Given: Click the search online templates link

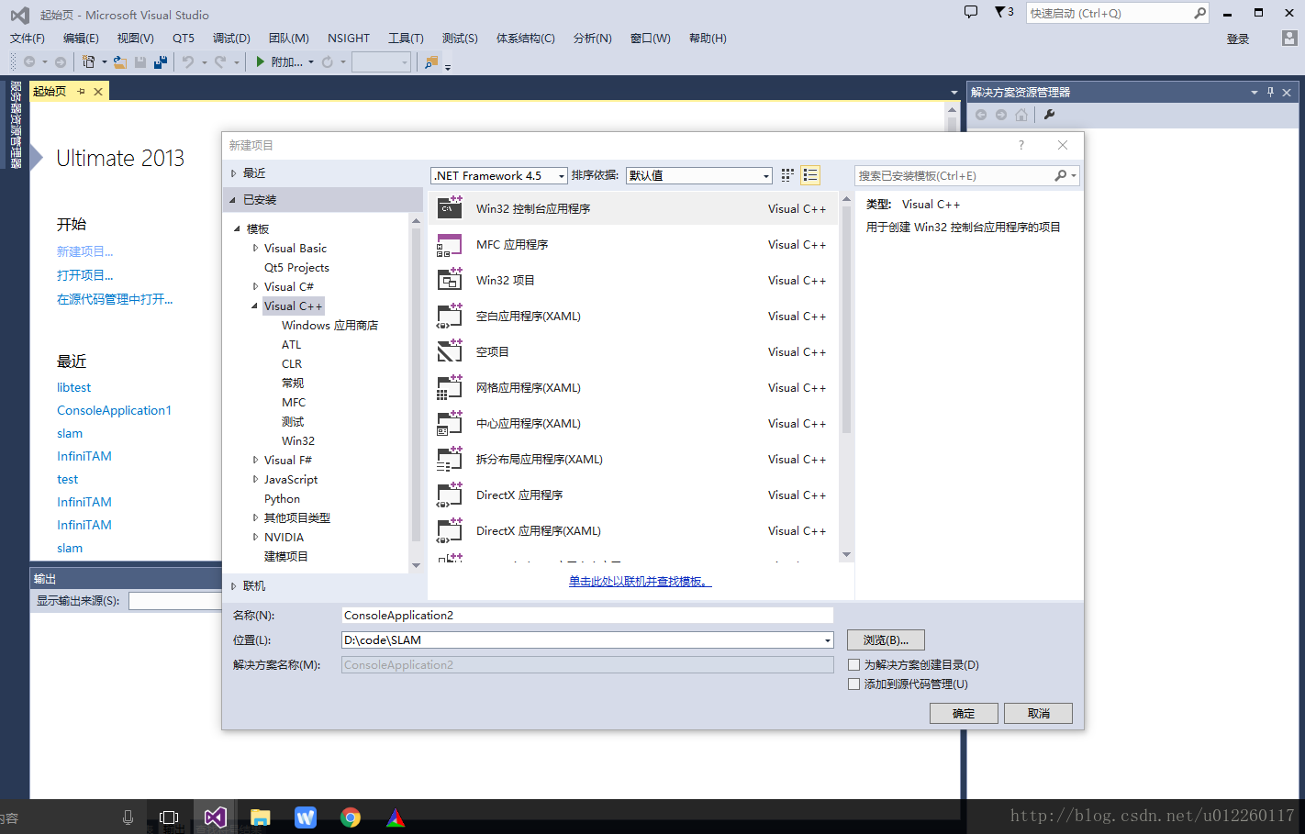Looking at the screenshot, I should point(640,581).
